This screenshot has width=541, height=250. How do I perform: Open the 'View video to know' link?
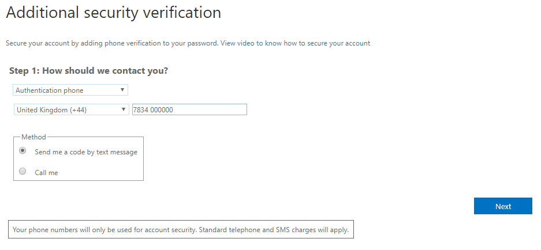click(x=251, y=43)
